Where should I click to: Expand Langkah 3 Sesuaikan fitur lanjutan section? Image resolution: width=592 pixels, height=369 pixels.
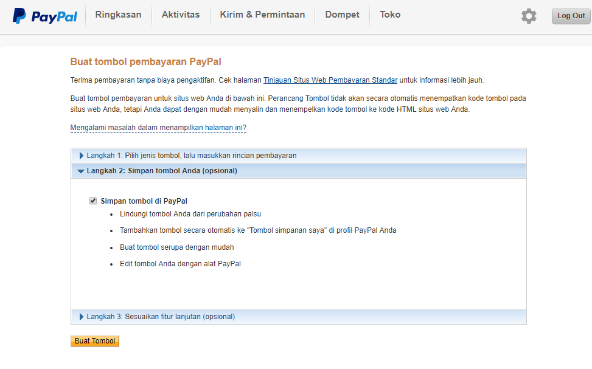(298, 317)
